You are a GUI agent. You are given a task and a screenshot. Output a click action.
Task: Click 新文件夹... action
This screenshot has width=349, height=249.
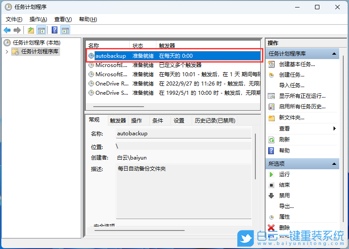[292, 118]
